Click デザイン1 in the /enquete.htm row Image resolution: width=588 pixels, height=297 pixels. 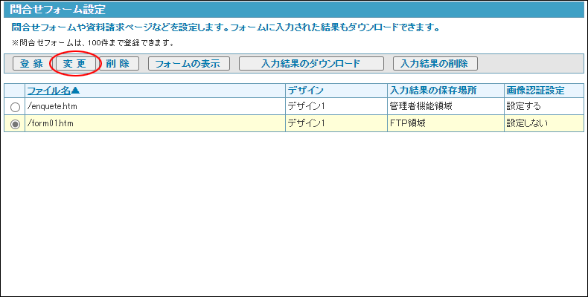coord(306,106)
